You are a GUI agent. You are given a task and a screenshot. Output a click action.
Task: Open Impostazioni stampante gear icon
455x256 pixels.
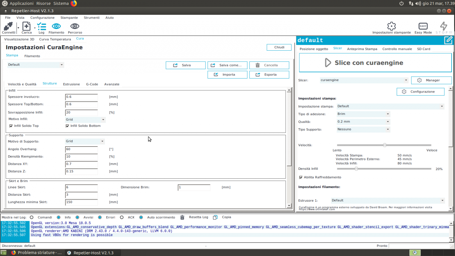[x=392, y=26]
